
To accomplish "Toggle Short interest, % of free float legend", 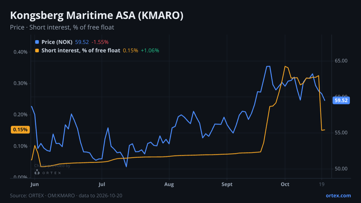I will click(81, 51).
